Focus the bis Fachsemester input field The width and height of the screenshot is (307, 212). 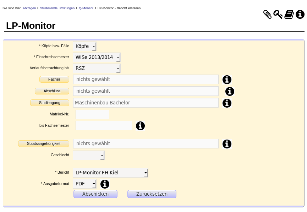click(x=104, y=126)
